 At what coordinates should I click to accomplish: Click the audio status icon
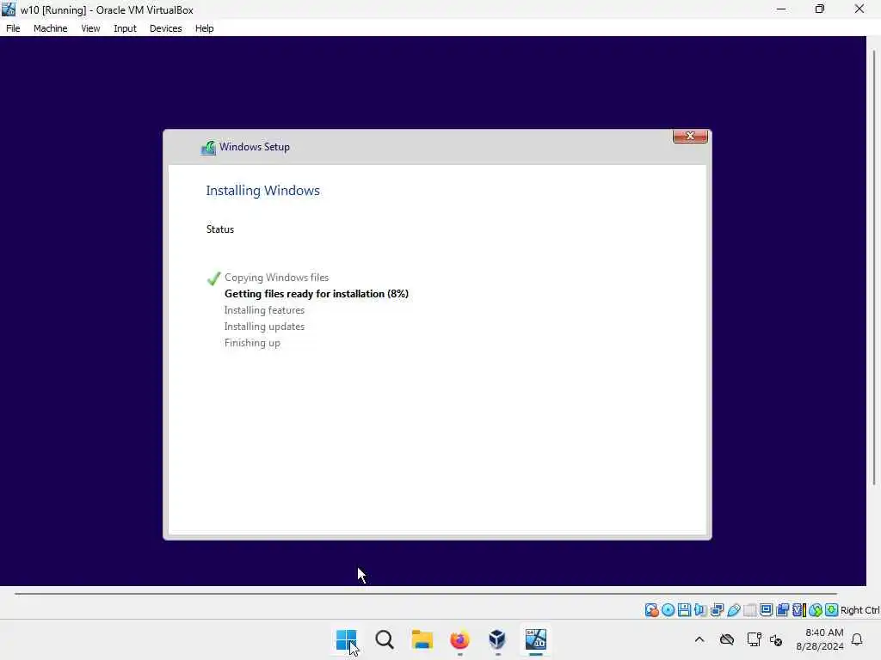coord(700,610)
